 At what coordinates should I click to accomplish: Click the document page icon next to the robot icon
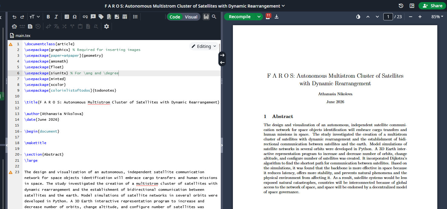30,26
